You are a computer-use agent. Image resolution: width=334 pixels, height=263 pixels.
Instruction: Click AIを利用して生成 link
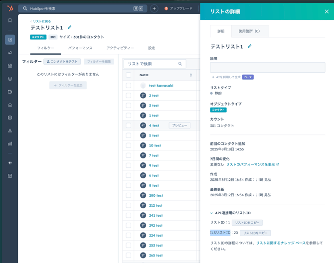(226, 77)
